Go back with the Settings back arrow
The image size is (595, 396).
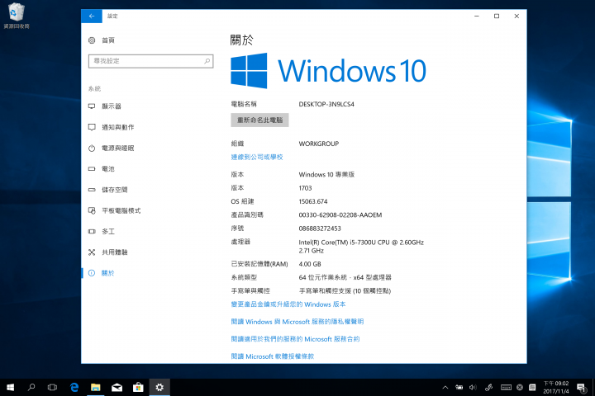coord(92,16)
